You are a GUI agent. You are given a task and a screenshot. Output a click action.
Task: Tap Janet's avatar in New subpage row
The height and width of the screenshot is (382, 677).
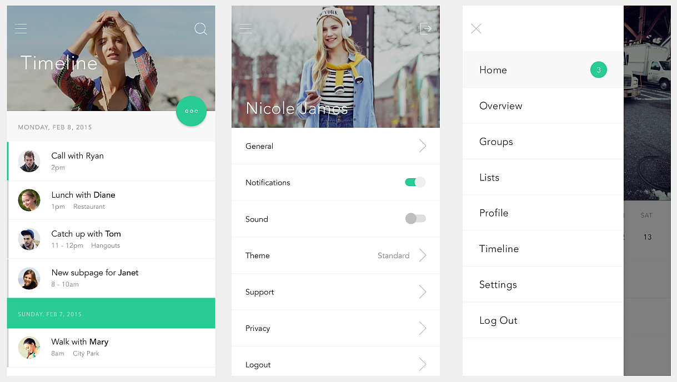[x=29, y=278]
